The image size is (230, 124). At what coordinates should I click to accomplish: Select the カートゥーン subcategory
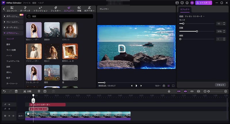(12, 83)
